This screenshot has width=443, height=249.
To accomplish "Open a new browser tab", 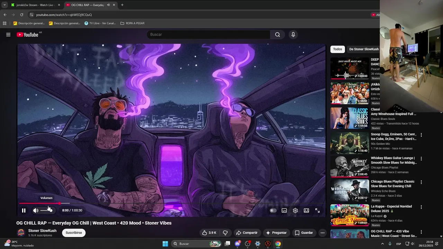I will point(122,5).
